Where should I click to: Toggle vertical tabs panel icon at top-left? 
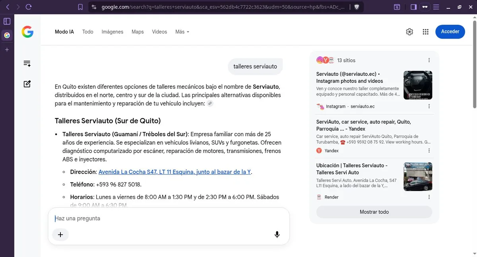7,21
